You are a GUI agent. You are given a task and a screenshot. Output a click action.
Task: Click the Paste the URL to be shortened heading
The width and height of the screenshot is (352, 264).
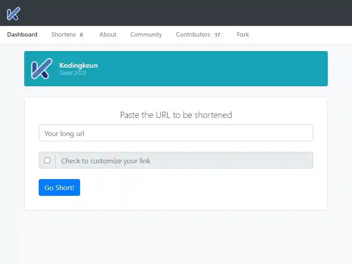click(x=176, y=115)
